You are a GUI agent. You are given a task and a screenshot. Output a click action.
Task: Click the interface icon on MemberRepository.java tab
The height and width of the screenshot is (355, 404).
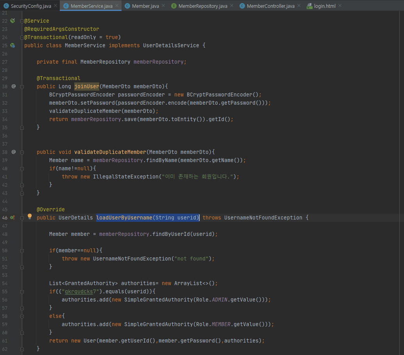click(x=174, y=6)
